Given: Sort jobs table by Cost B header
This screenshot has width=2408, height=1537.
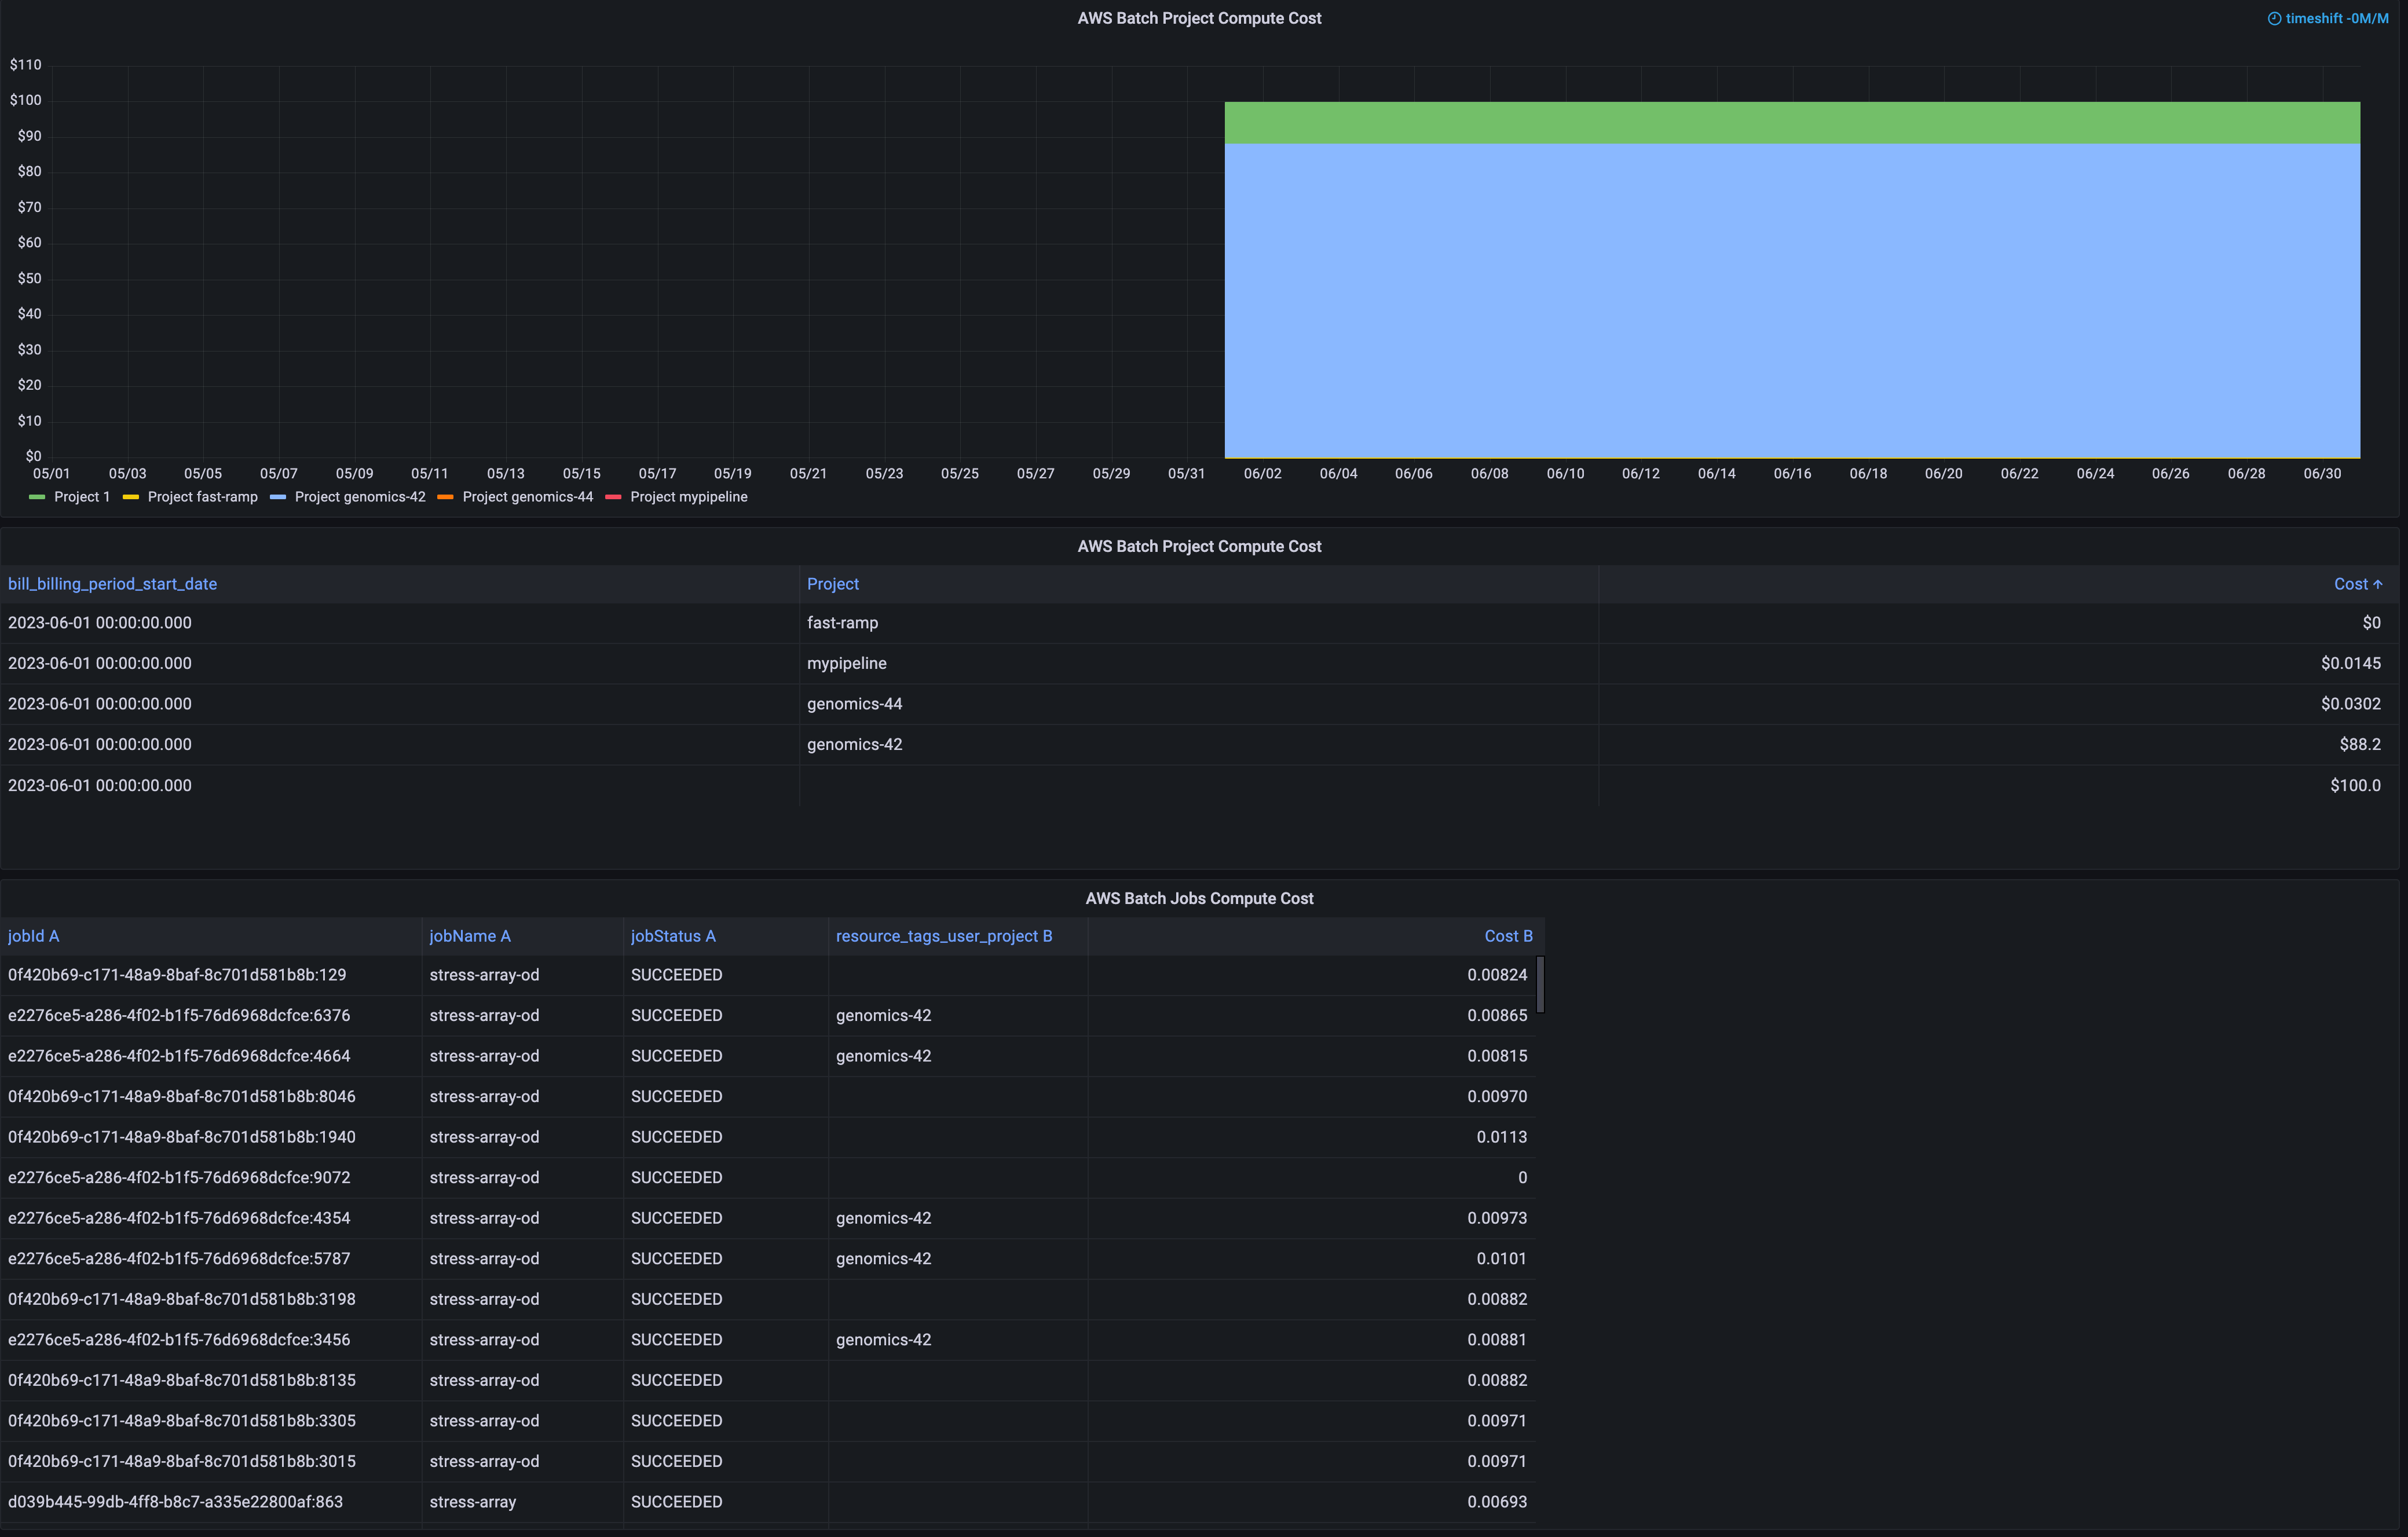Looking at the screenshot, I should coord(1507,936).
